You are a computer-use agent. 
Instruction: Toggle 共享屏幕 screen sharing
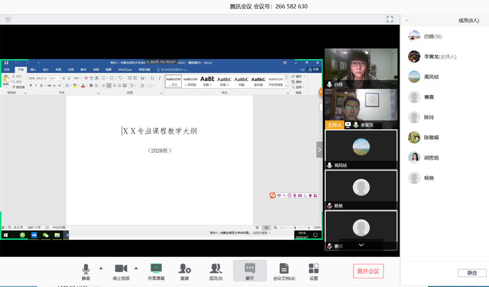click(x=156, y=271)
